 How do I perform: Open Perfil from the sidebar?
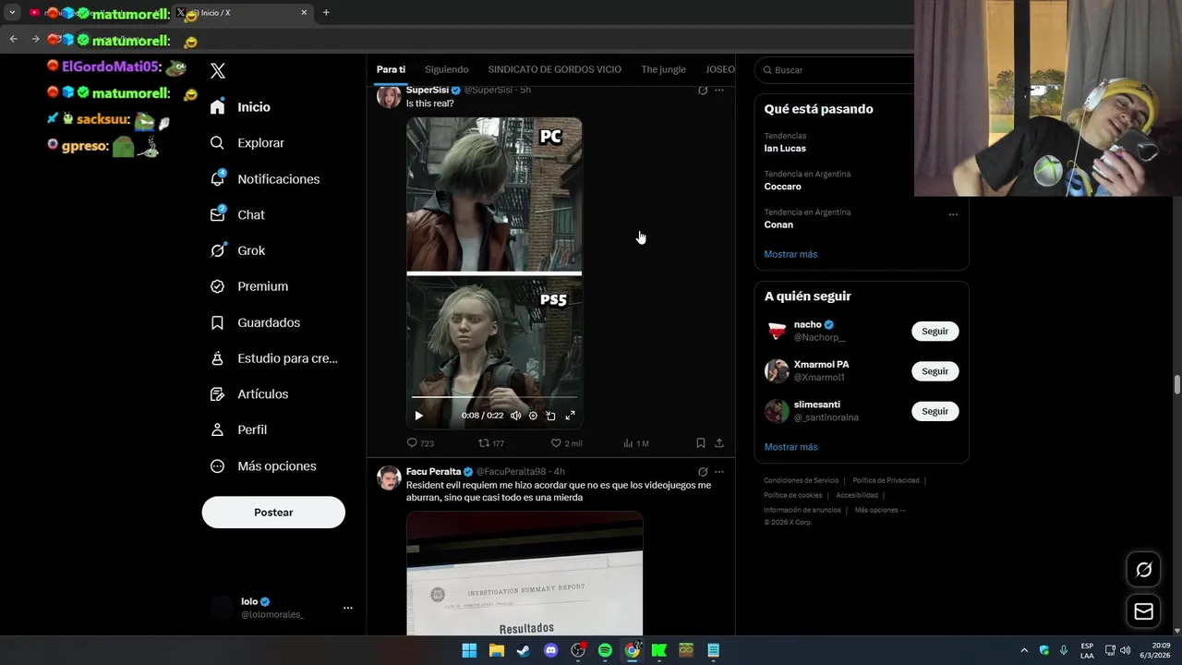click(238, 430)
